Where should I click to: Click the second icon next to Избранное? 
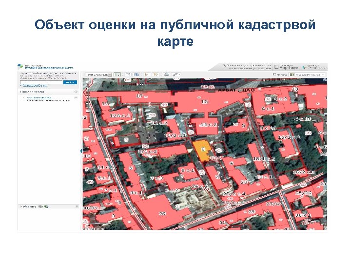click(46, 207)
